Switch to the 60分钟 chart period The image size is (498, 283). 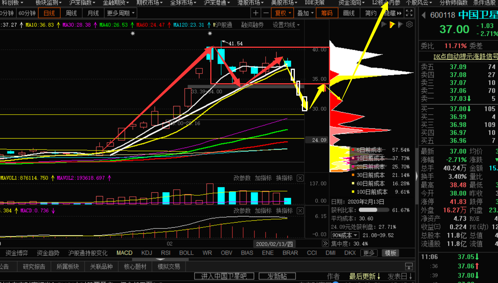tap(27, 13)
